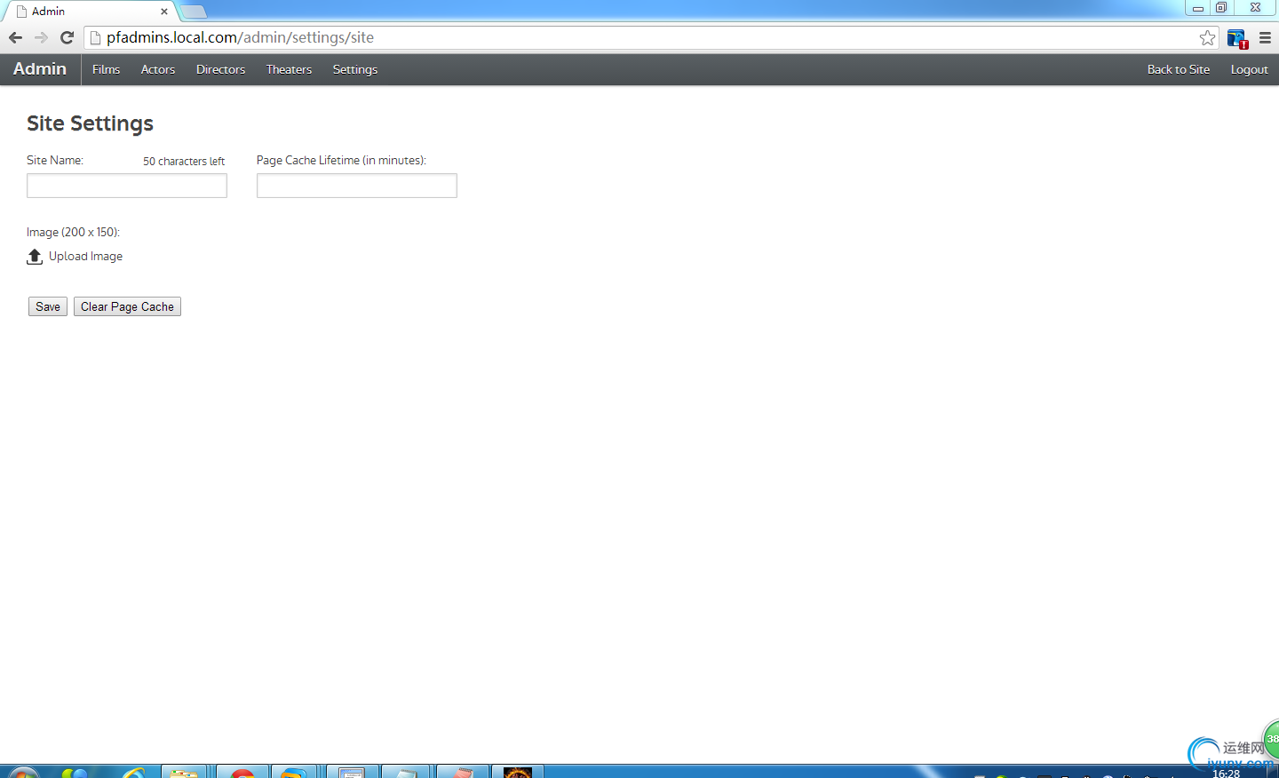Click the browser back arrow
Viewport: 1279px width, 778px height.
pyautogui.click(x=15, y=37)
